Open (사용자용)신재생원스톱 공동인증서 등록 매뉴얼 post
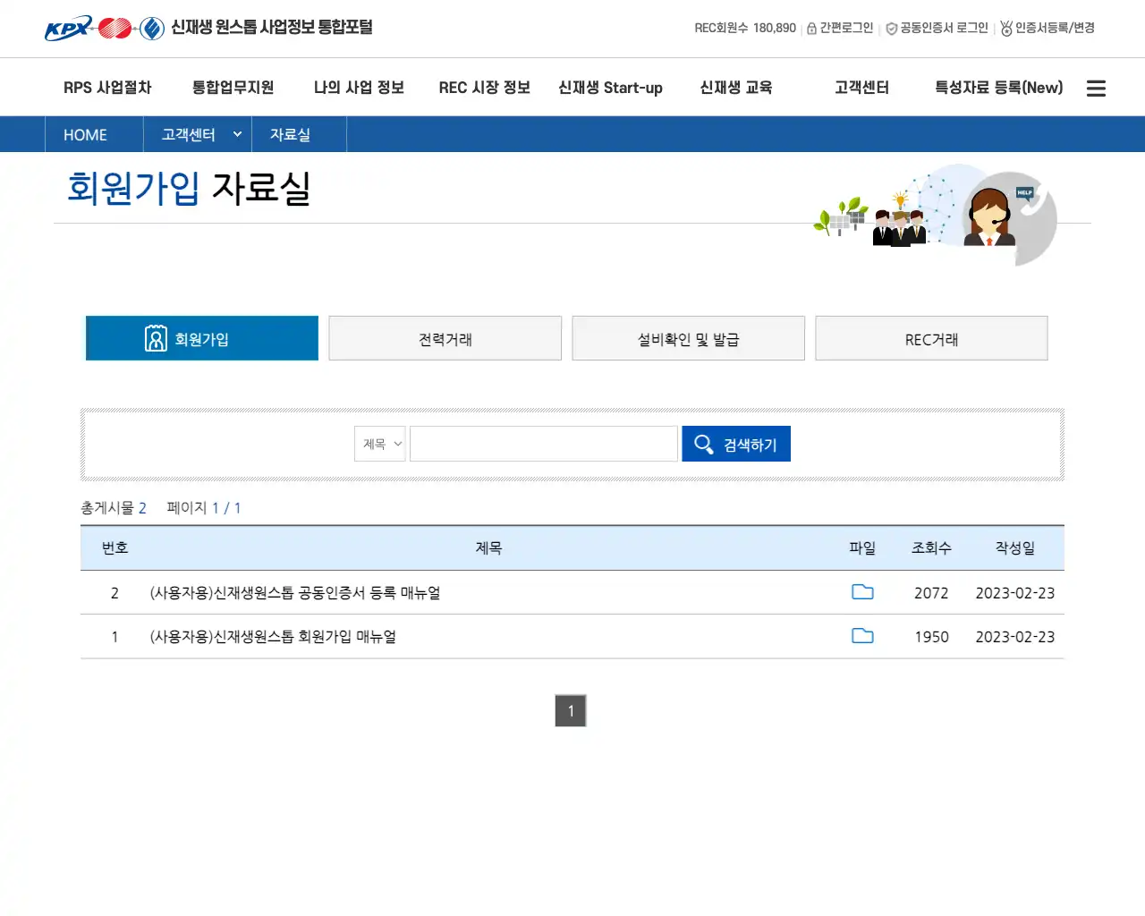The image size is (1145, 916). point(295,592)
